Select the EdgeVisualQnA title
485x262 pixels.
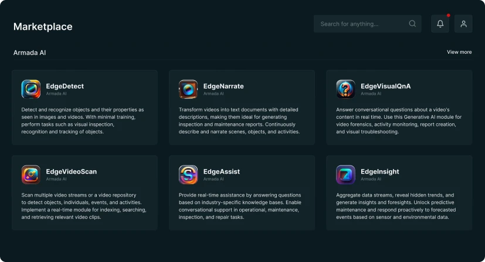tap(385, 86)
